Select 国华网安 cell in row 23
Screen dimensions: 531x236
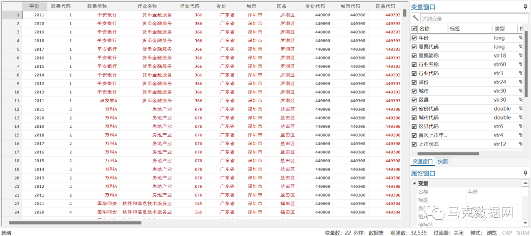point(97,204)
